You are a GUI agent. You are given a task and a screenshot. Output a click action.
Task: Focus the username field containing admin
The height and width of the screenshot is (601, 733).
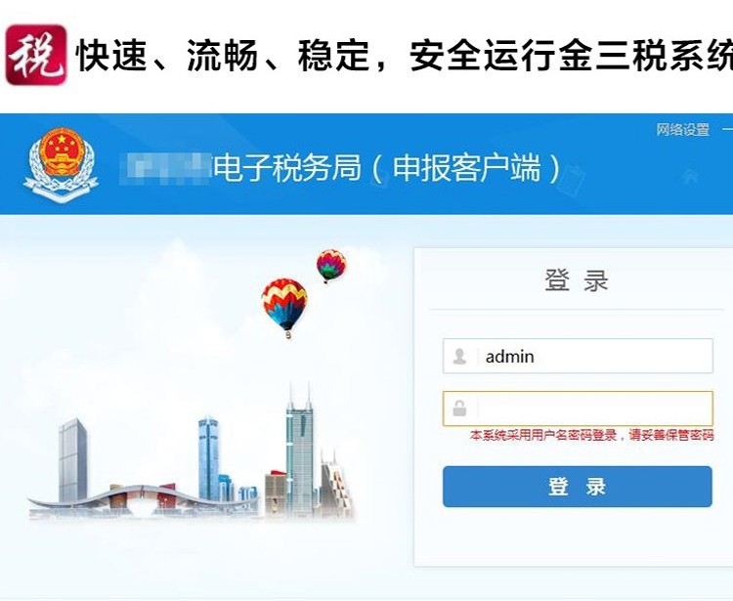pyautogui.click(x=578, y=356)
